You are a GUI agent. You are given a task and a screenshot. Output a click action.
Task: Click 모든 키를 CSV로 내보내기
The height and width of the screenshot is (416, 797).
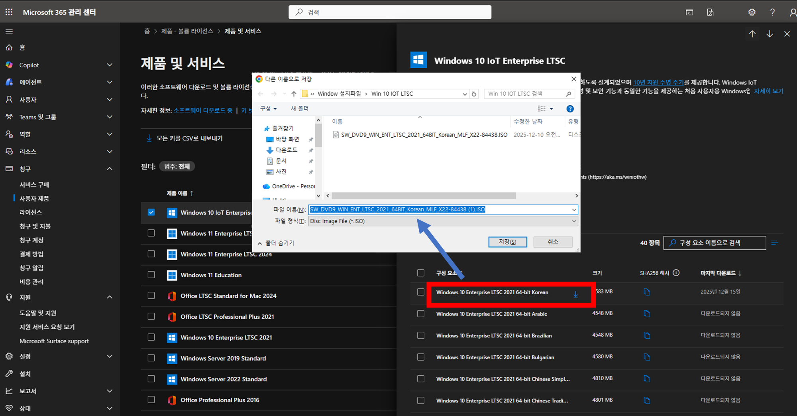(x=185, y=138)
